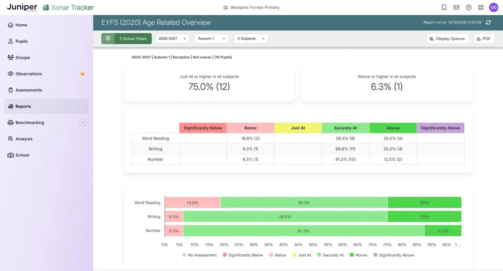The image size is (503, 271).
Task: Click the Juniper Education logo
Action: (22, 7)
